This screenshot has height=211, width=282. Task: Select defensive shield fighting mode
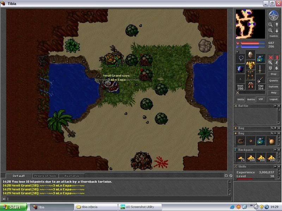coord(270,68)
